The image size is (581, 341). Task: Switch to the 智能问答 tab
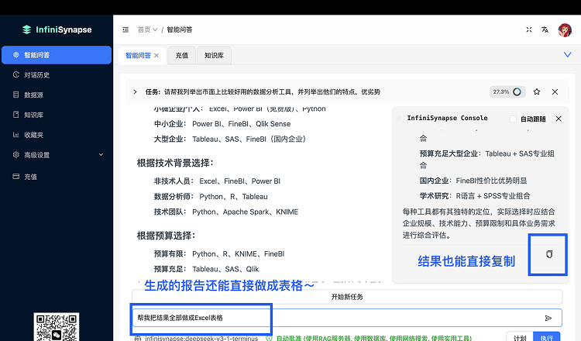(138, 56)
